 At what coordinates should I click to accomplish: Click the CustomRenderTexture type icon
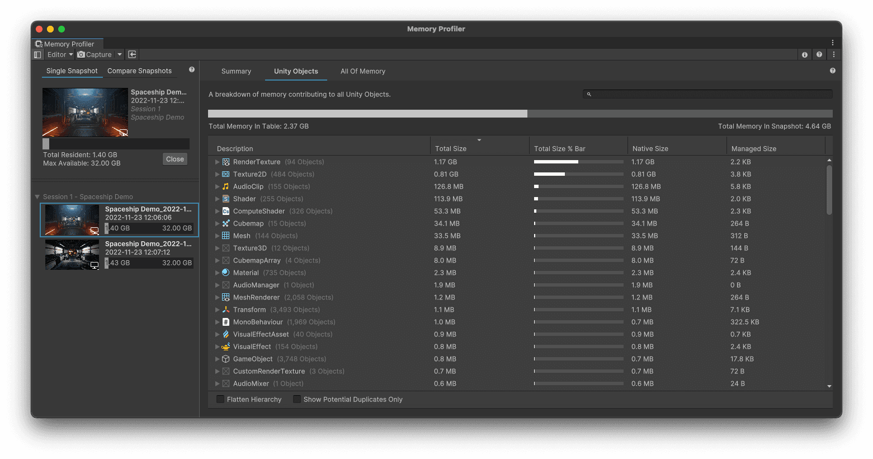(226, 371)
